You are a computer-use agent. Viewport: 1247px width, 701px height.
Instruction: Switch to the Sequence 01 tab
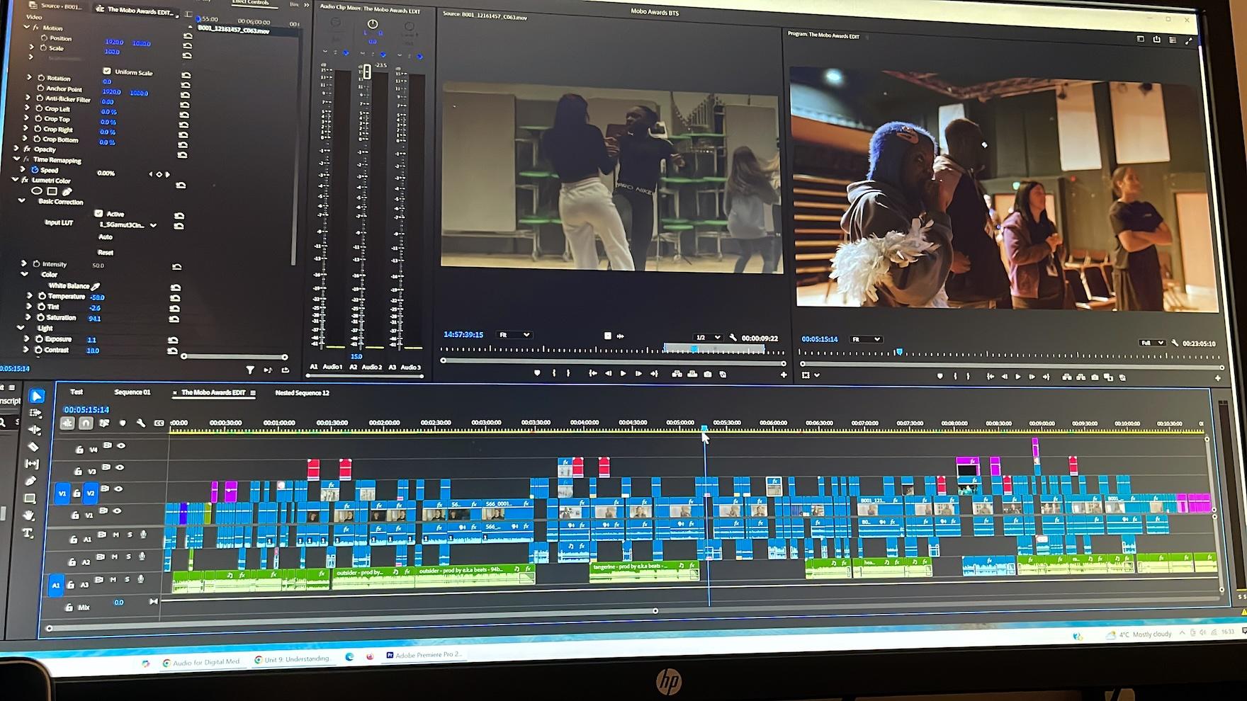pyautogui.click(x=132, y=392)
